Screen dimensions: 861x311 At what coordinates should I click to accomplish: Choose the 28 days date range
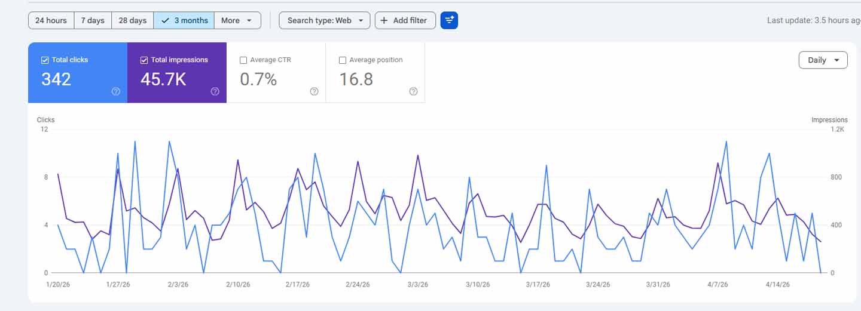132,20
